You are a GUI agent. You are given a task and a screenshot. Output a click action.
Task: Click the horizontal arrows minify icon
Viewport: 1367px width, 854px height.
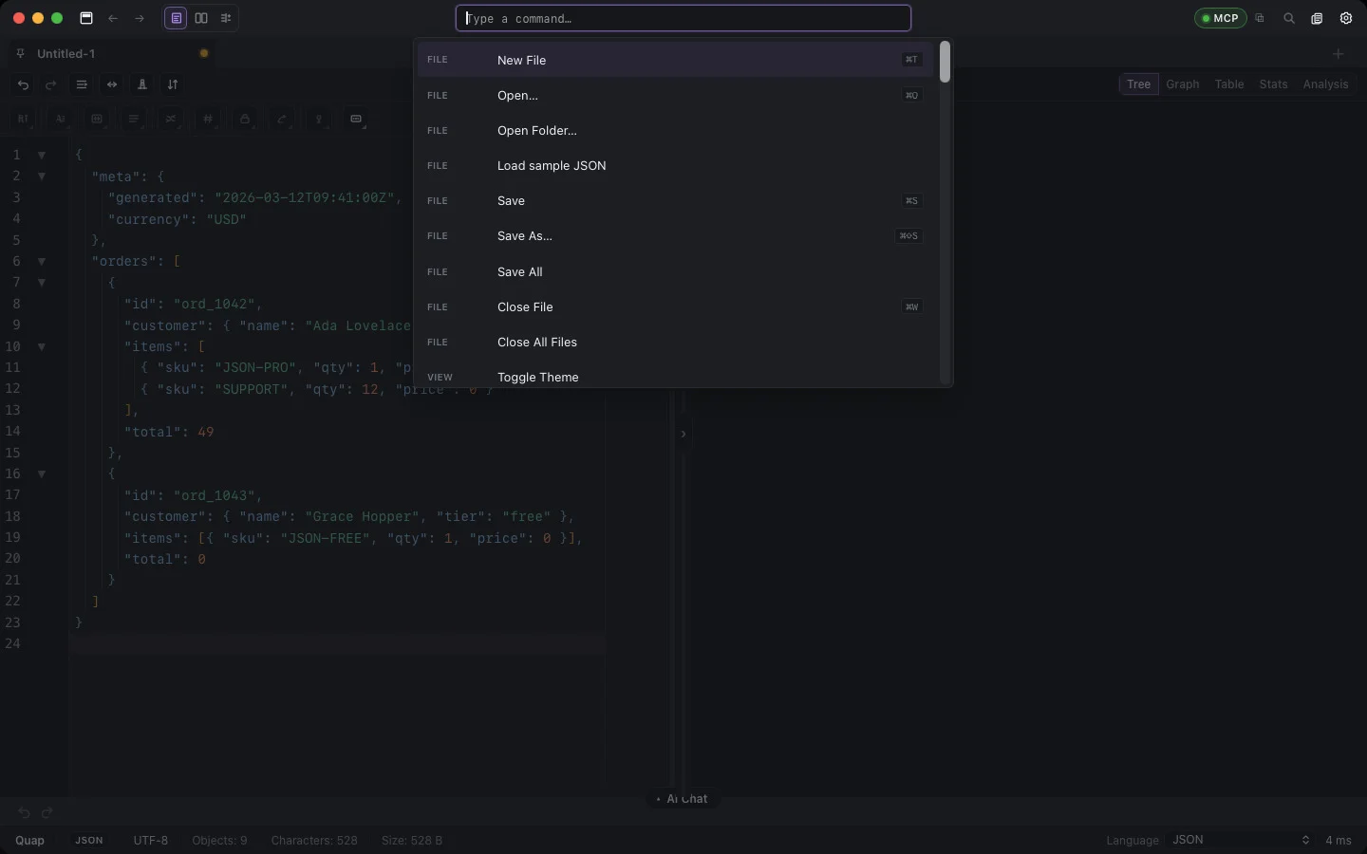click(x=112, y=84)
